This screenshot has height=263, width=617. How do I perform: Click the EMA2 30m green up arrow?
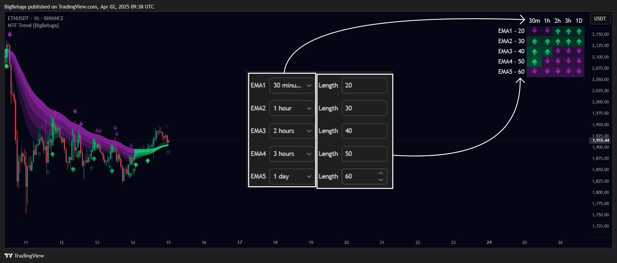click(534, 42)
